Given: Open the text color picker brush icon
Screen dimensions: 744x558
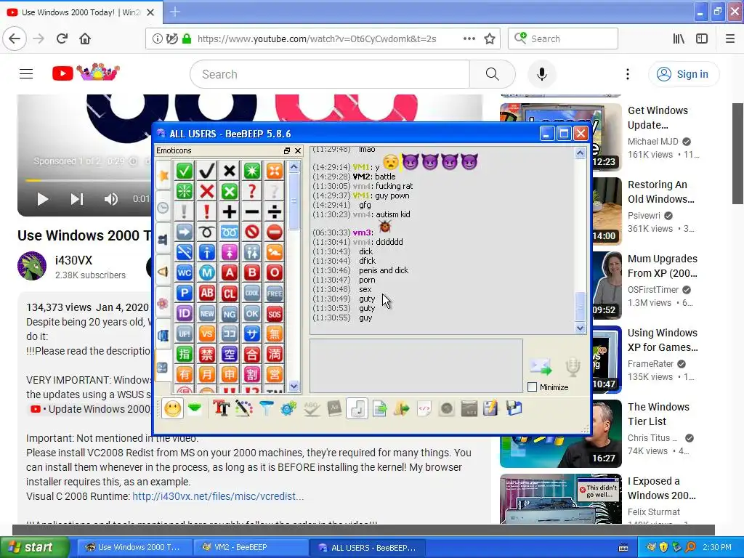Looking at the screenshot, I should tap(244, 408).
